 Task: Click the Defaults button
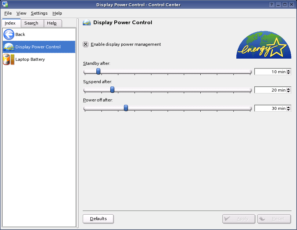98,219
